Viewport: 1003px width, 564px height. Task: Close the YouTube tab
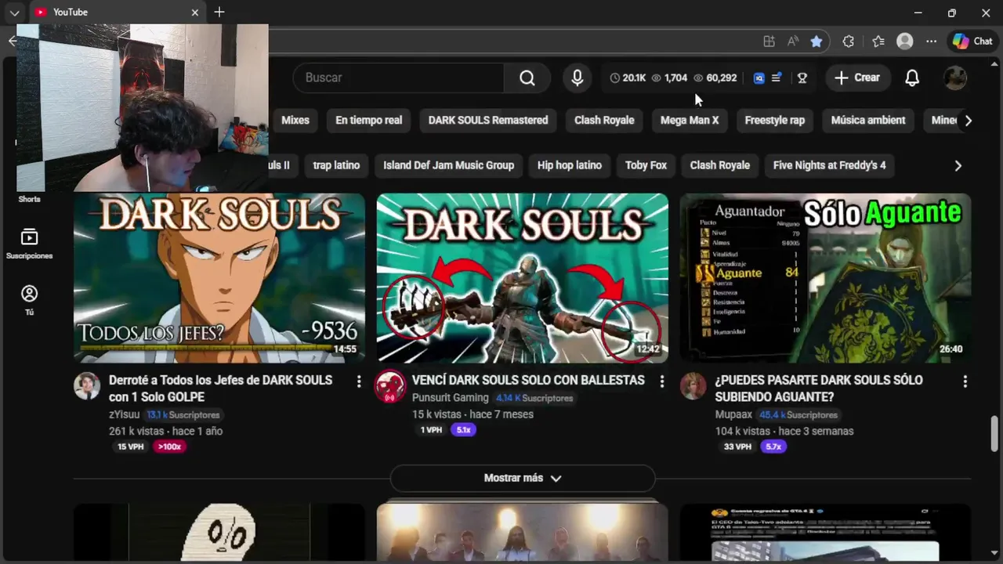pos(195,13)
